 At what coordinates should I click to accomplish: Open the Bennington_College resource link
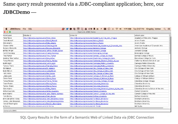89,53
